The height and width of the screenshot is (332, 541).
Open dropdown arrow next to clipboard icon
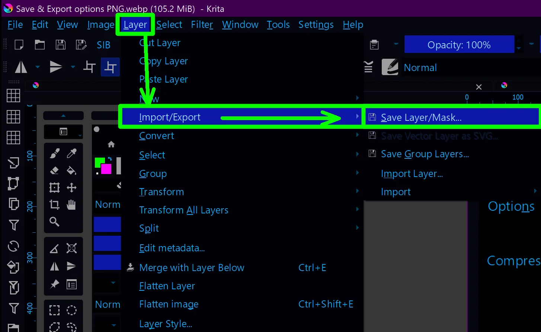[x=396, y=44]
